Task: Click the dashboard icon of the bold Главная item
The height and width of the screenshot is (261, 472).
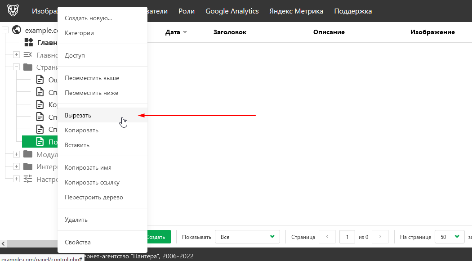Action: coord(29,42)
